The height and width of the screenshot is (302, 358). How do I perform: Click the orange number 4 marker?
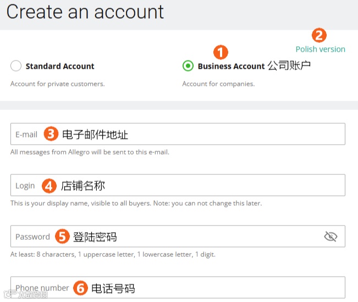(x=49, y=186)
